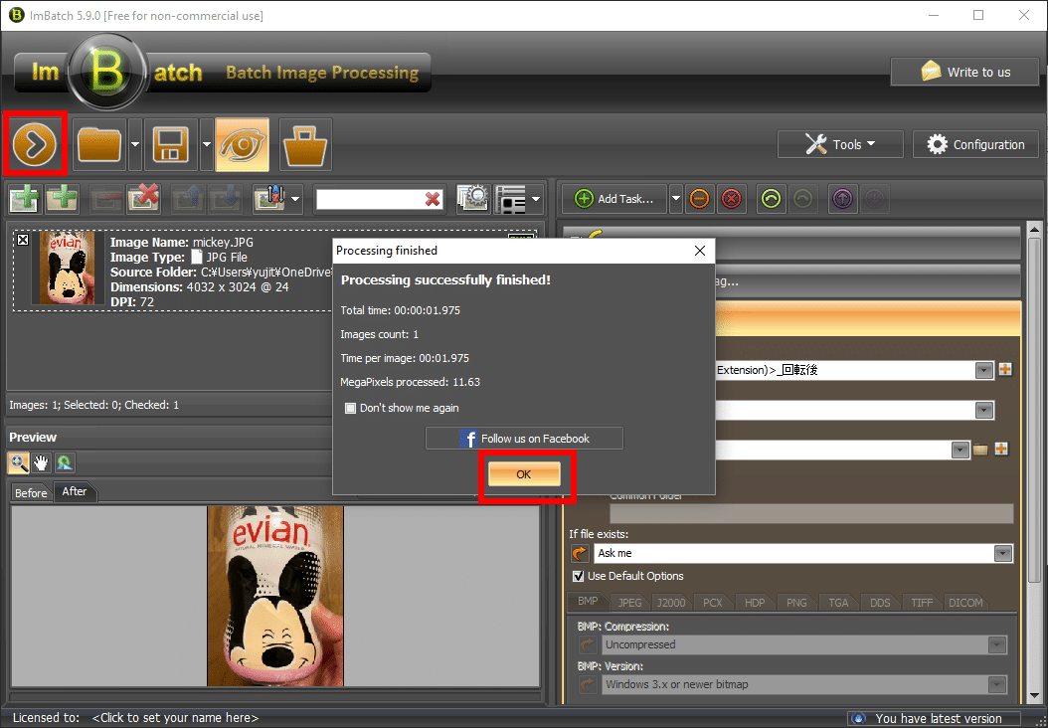Click Follow us on Facebook button
Screen dimensions: 1048x728
tap(524, 439)
